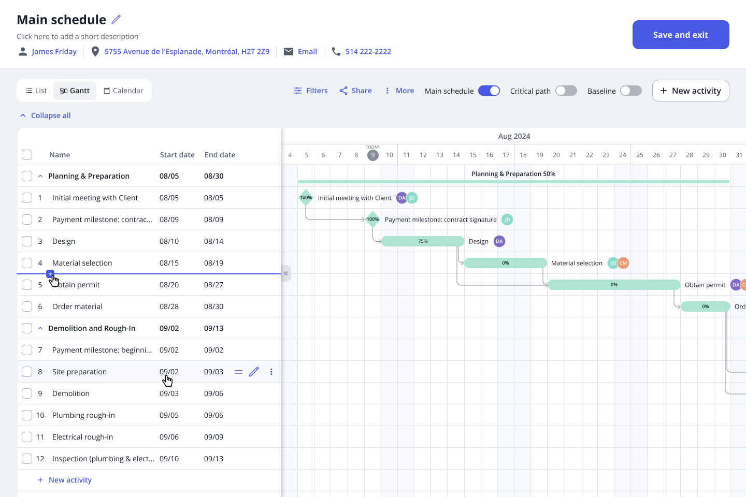The height and width of the screenshot is (497, 746).
Task: Click the pencil icon beside Main schedule title
Action: (x=116, y=20)
